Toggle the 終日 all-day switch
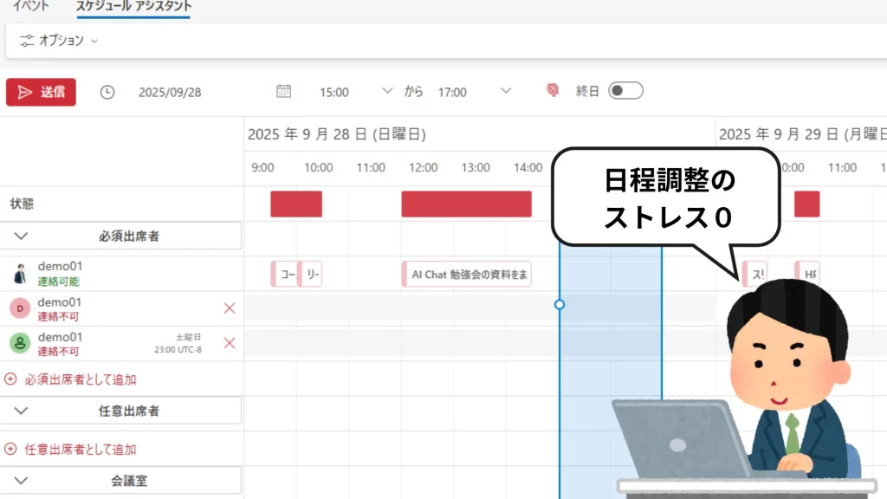 click(x=625, y=91)
